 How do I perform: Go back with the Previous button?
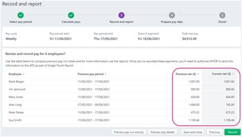(214, 132)
